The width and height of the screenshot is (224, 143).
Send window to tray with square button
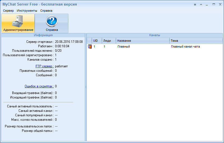pos(195,5)
